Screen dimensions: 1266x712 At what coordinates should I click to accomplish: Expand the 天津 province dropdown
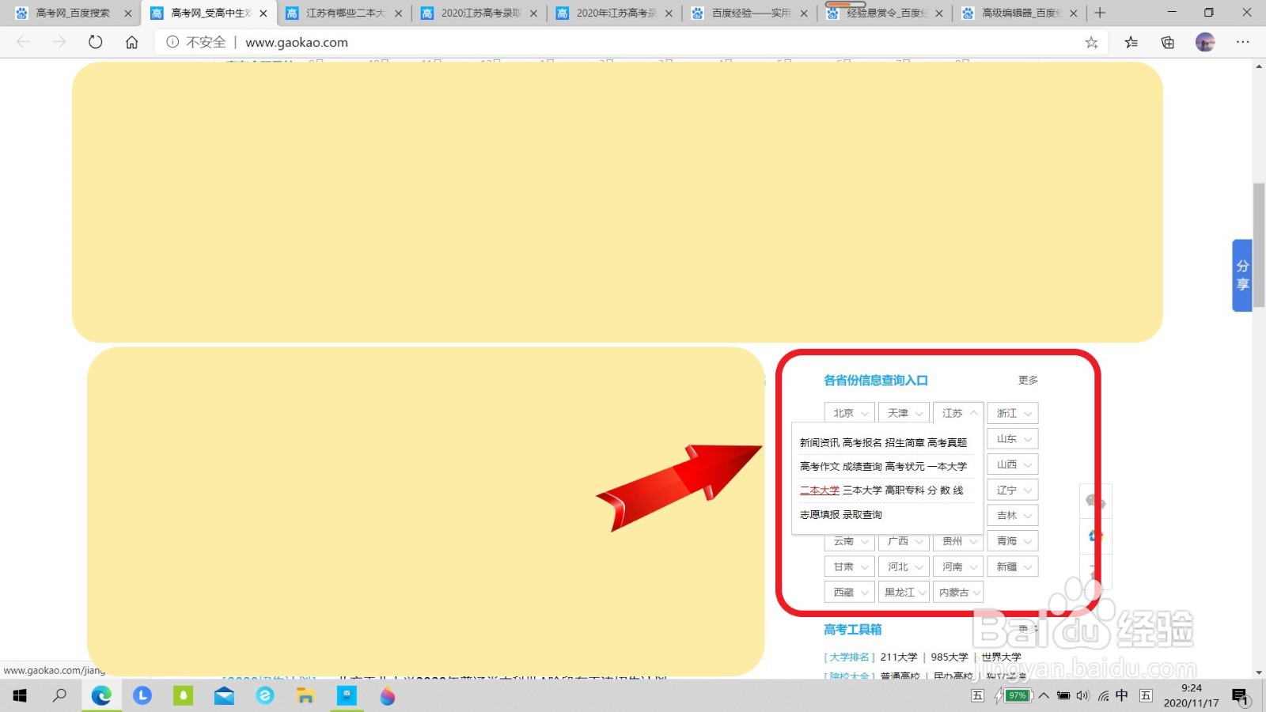pyautogui.click(x=904, y=413)
